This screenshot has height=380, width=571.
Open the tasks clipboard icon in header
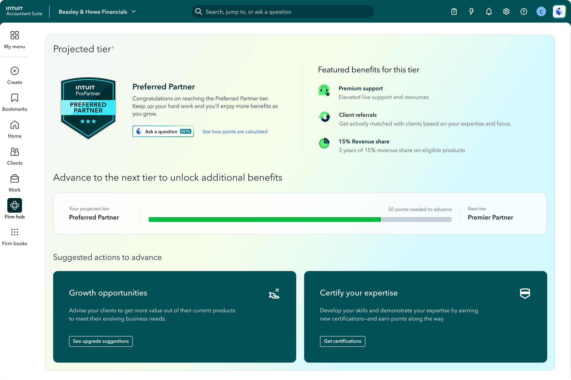click(454, 12)
